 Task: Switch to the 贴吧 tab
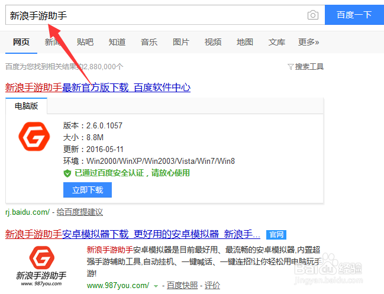pyautogui.click(x=85, y=42)
